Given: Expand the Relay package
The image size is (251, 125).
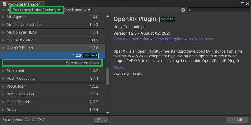Looking at the screenshot, I should pos(3,110).
